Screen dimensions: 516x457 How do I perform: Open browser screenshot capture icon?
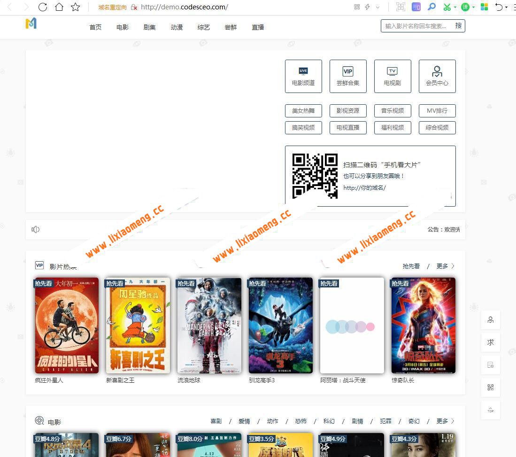(400, 7)
